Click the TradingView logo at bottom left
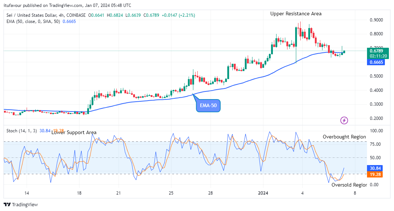Image resolution: width=394 pixels, height=211 pixels. (x=21, y=204)
